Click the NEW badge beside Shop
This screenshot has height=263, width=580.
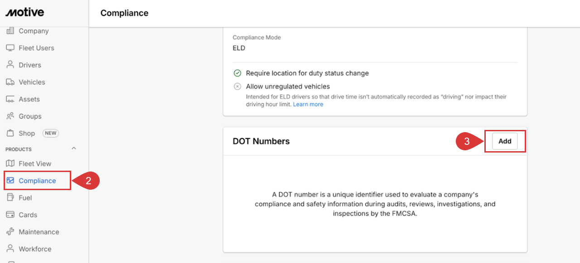[51, 133]
